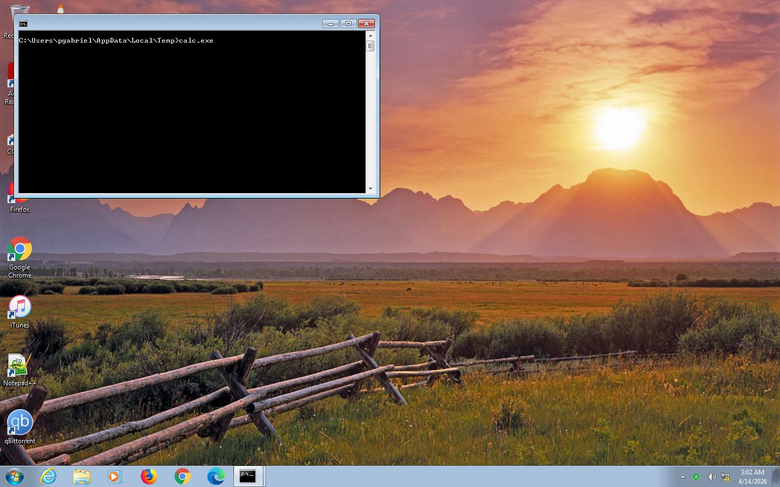Open Firefox from the taskbar
780x487 pixels.
pyautogui.click(x=148, y=476)
